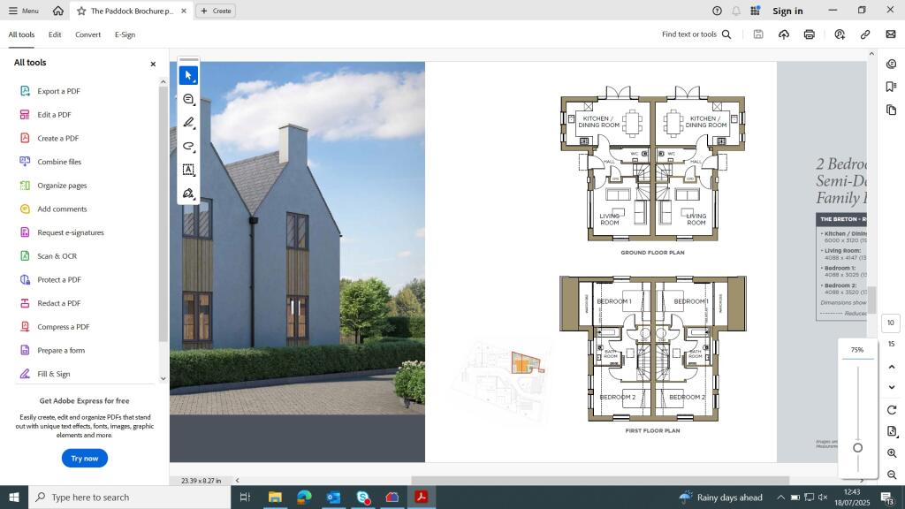Click the save file icon
Viewport: 905px width, 509px height.
pos(757,34)
